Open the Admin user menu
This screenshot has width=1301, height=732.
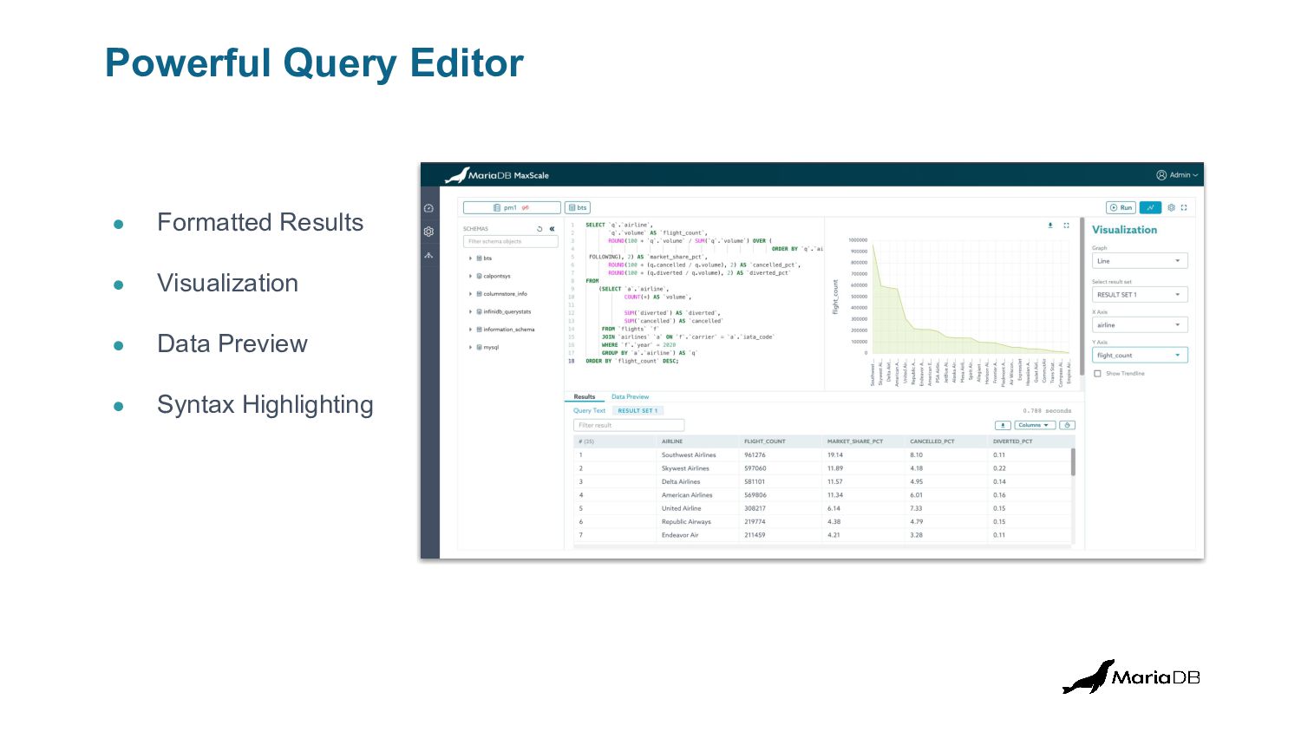pos(1177,175)
